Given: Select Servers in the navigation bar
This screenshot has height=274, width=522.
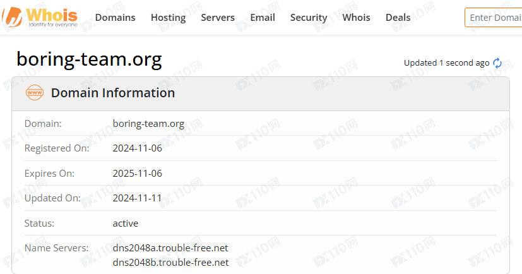Looking at the screenshot, I should [218, 18].
